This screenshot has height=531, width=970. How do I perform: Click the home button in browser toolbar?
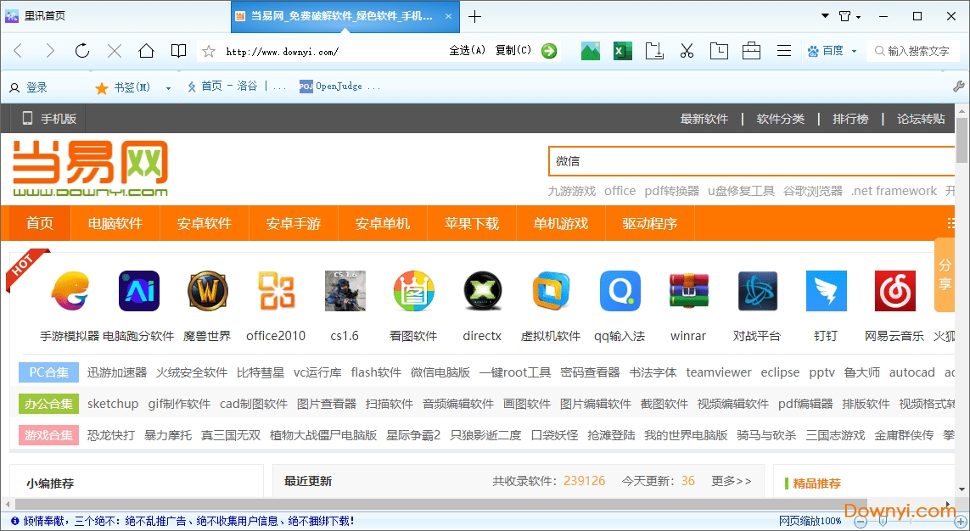(147, 51)
